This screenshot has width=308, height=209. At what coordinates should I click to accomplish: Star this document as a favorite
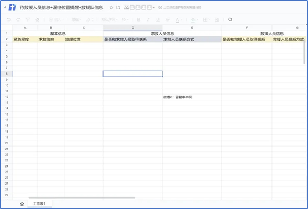(x=111, y=7)
